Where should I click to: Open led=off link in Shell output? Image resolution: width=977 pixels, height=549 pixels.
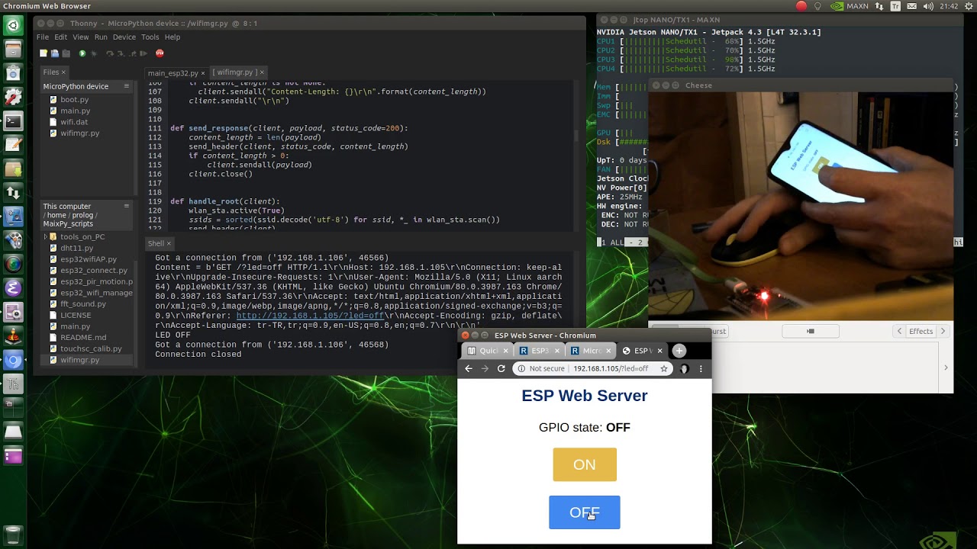click(x=310, y=316)
